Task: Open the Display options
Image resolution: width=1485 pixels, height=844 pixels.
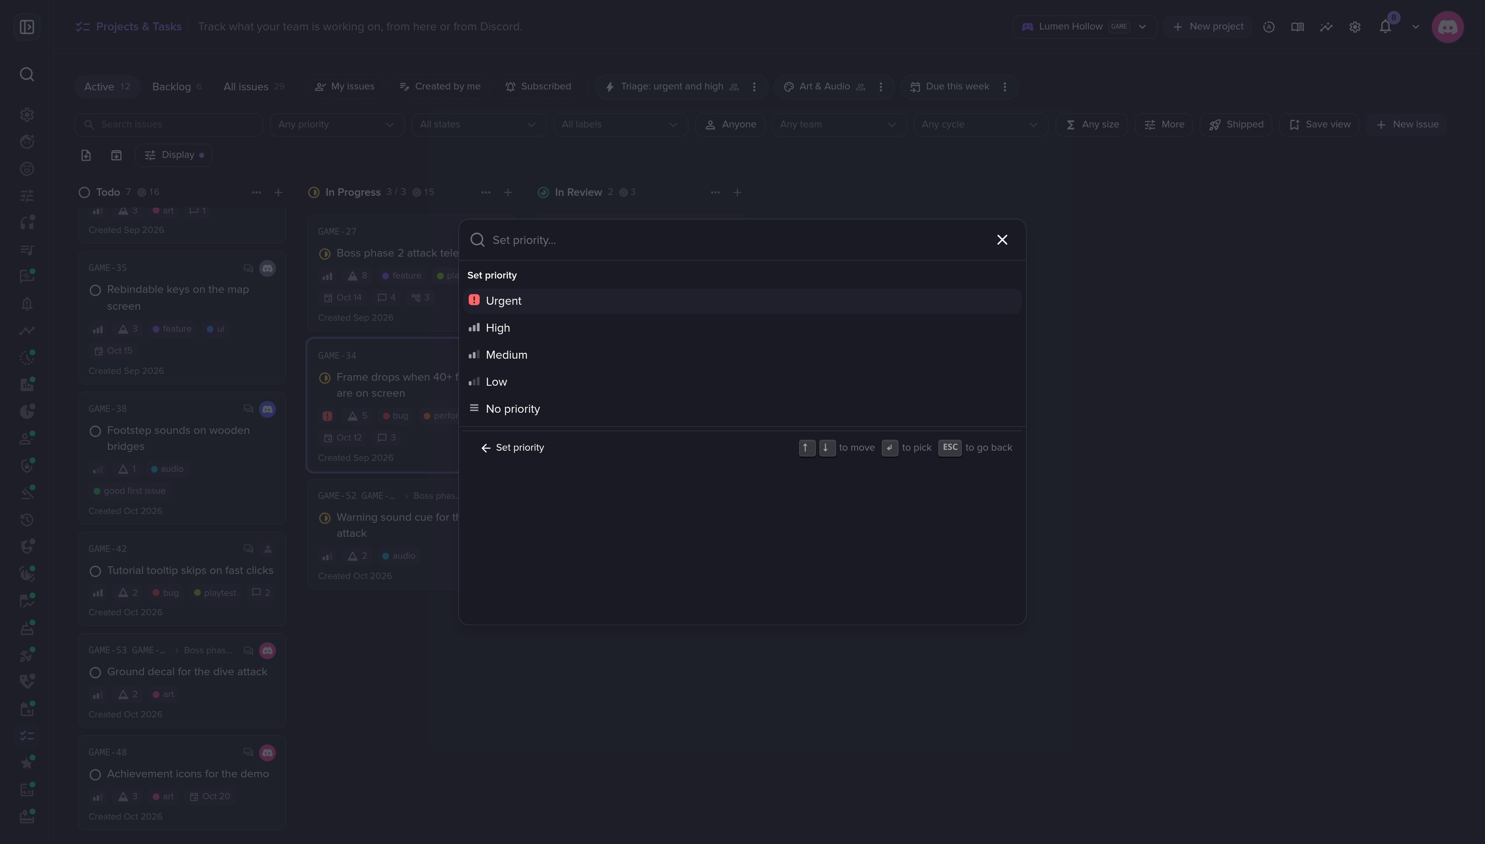Action: (x=174, y=155)
